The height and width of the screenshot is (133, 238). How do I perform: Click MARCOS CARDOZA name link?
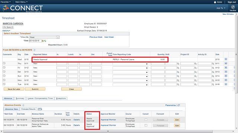coord(13,24)
